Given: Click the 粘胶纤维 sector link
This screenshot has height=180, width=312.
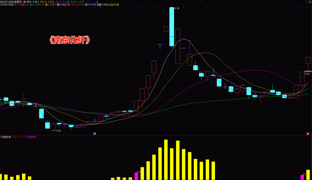Looking at the screenshot, I should (x=114, y=5).
